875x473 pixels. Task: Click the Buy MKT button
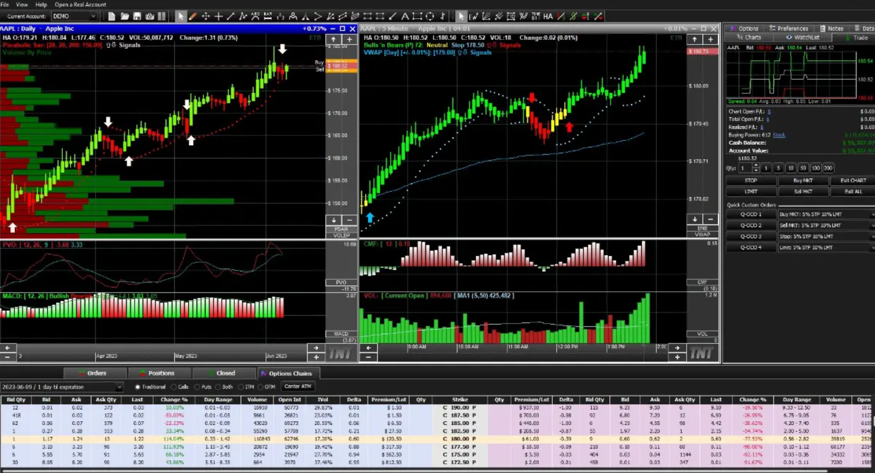[803, 180]
